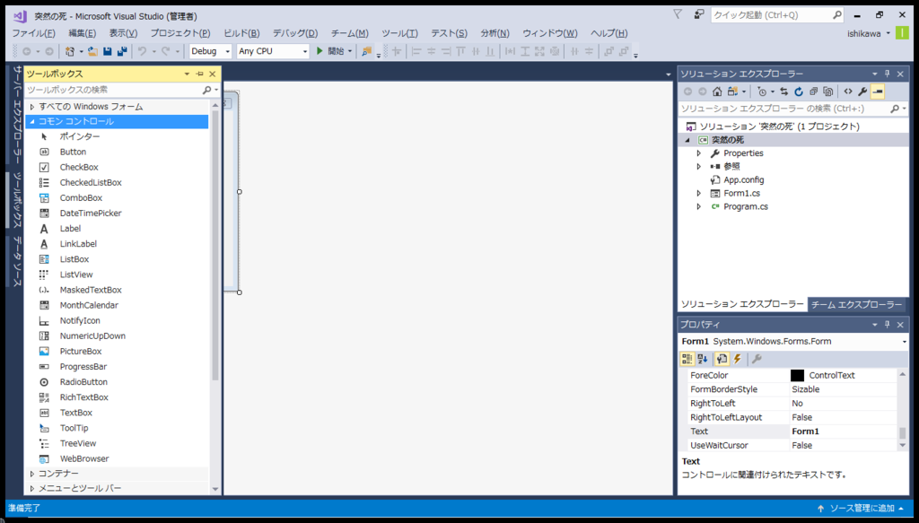Select the WebBrowser control in Toolbox
Viewport: 919px width, 523px height.
click(x=83, y=458)
